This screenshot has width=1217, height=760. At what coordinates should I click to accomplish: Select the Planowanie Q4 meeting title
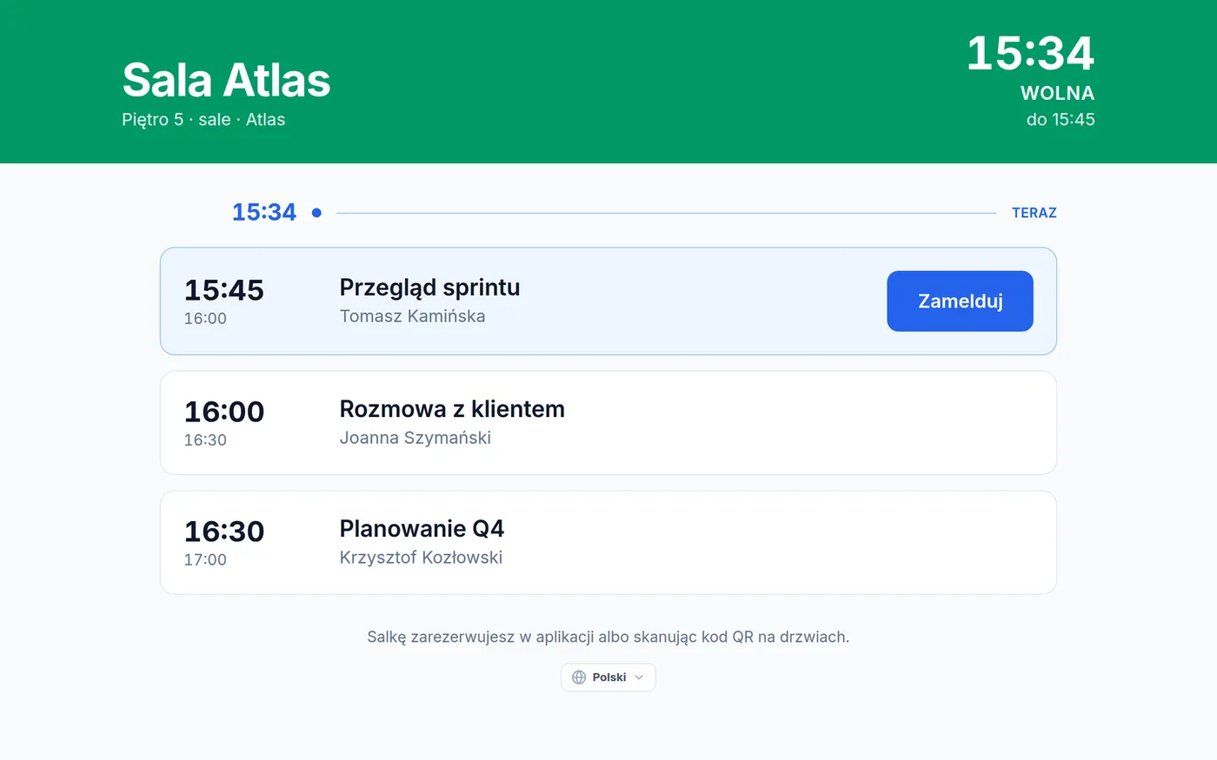coord(422,529)
